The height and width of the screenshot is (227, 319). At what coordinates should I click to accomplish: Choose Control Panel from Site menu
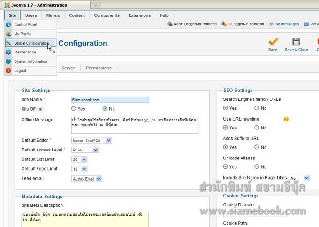coord(30,24)
